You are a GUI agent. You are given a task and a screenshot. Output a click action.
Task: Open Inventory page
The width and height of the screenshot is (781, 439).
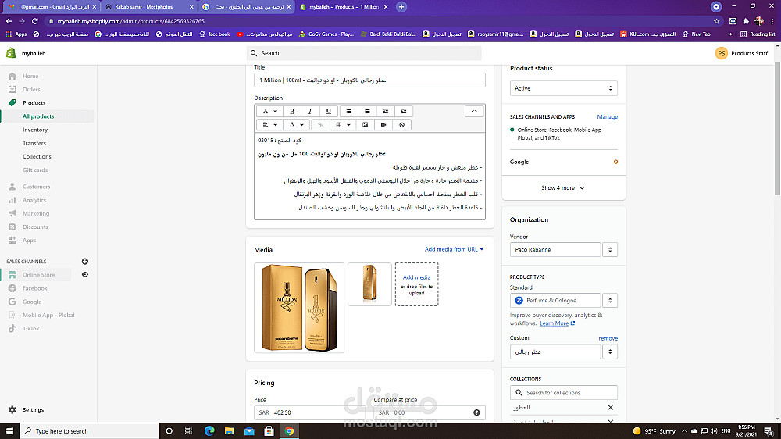[x=35, y=130]
